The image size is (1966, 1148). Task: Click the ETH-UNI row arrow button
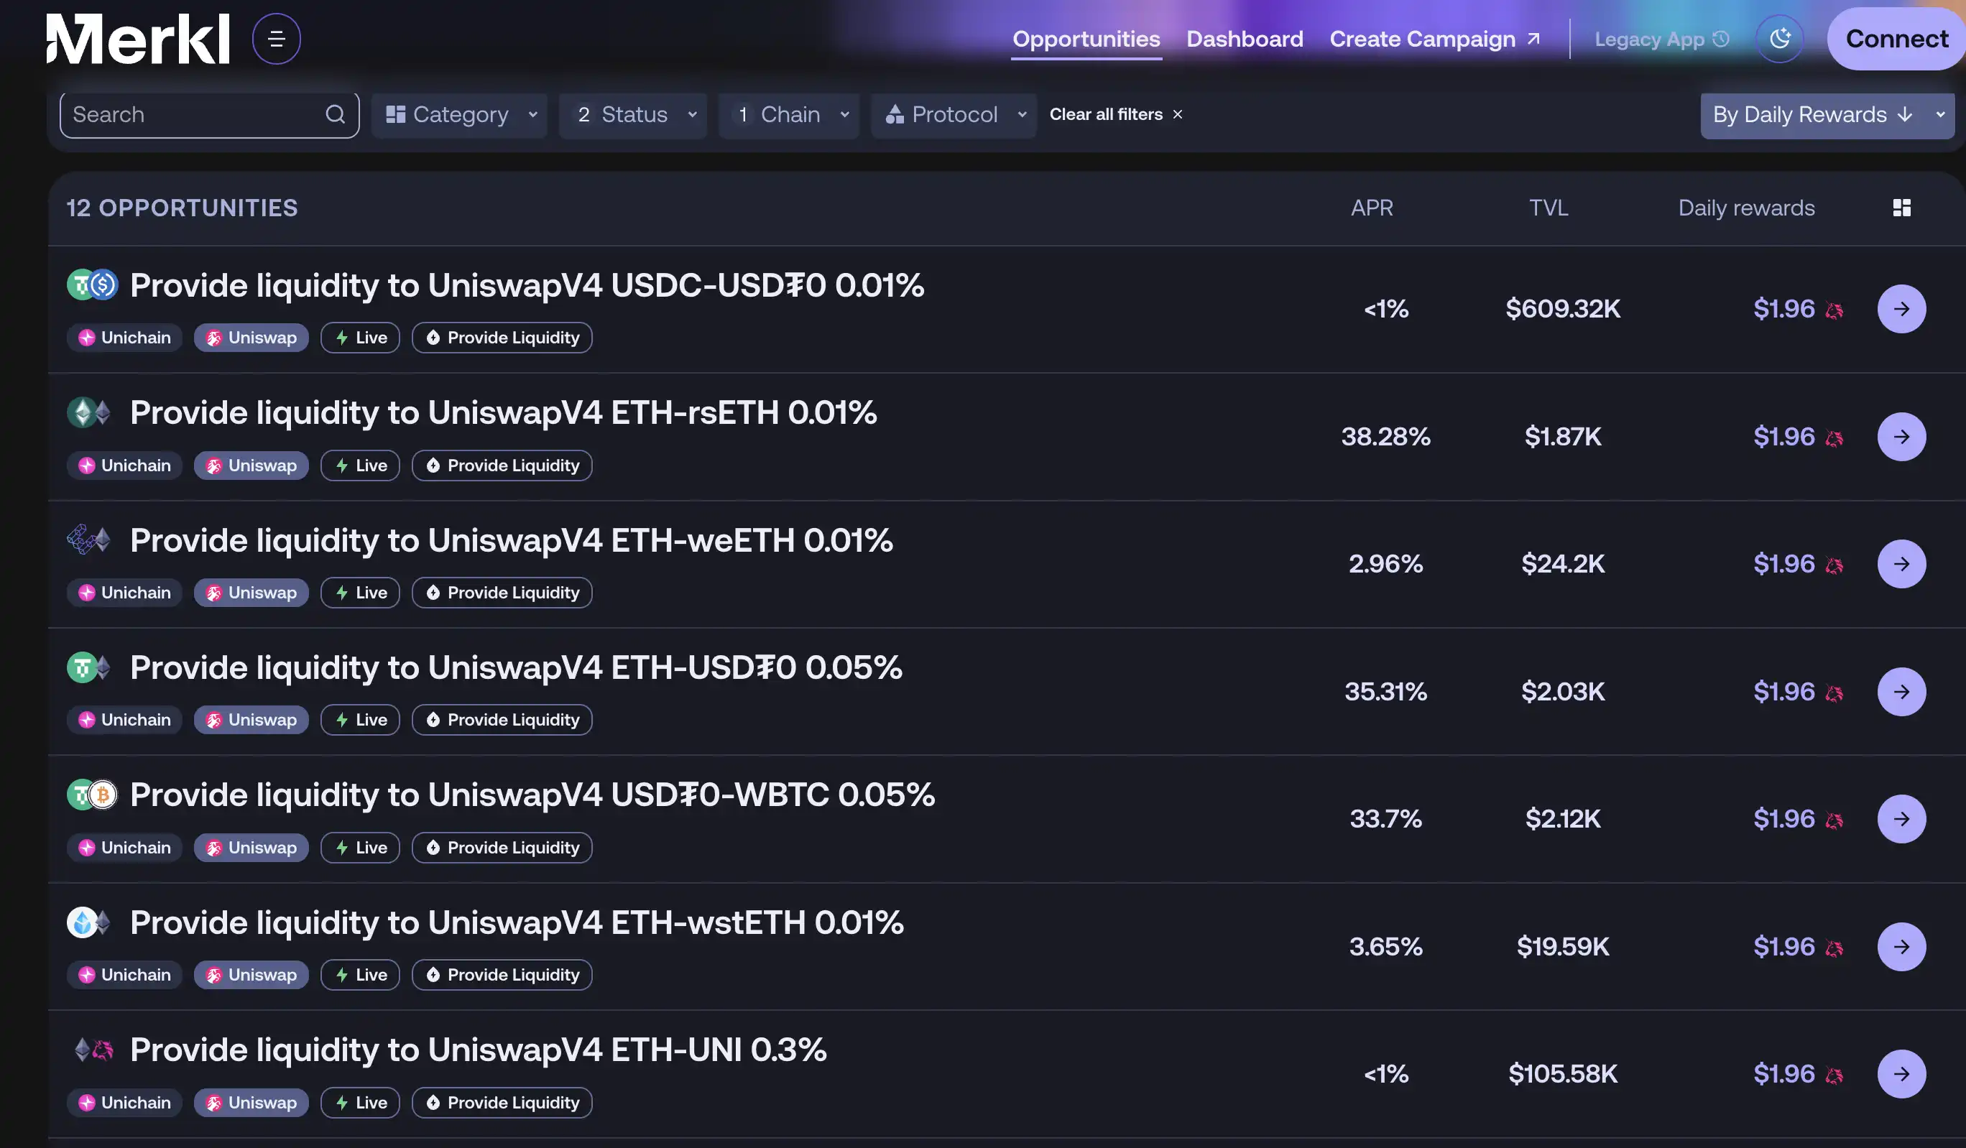[x=1901, y=1074]
